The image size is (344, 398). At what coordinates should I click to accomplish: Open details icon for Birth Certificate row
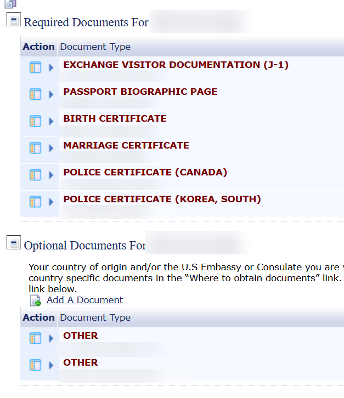(35, 121)
